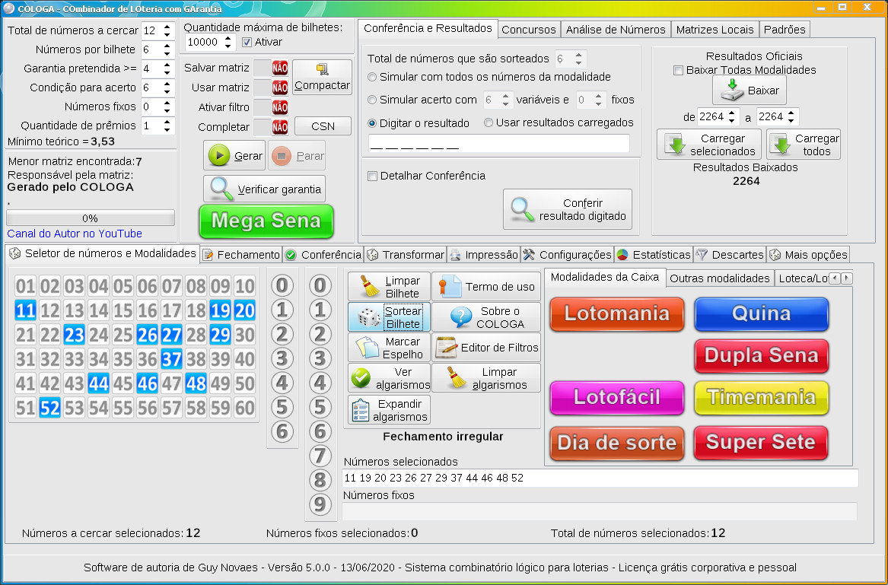Click the Estatísticas tab pie chart icon
This screenshot has height=585, width=888.
coord(622,255)
